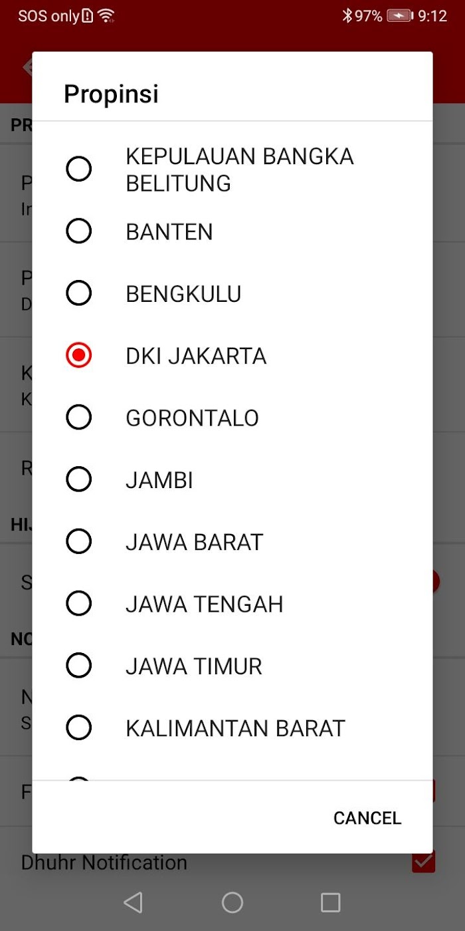This screenshot has width=465, height=931.
Task: Tap the Wi-Fi status icon
Action: tap(106, 15)
